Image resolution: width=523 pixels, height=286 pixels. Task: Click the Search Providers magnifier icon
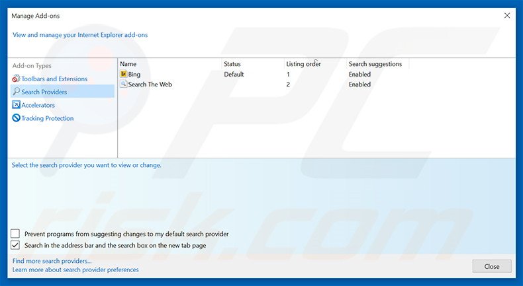pyautogui.click(x=16, y=92)
